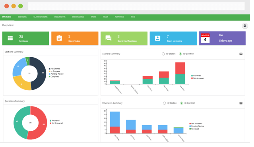Open the Team tab
This screenshot has height=147, width=254.
pyautogui.click(x=105, y=17)
